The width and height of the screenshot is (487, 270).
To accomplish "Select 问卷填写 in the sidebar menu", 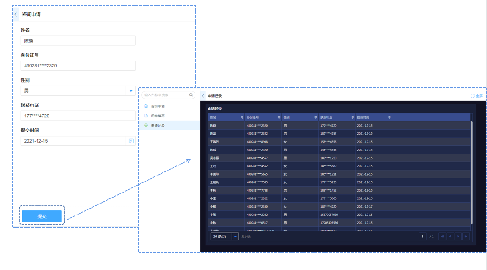I will point(158,116).
